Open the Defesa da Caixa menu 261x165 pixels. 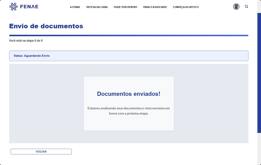tap(97, 7)
